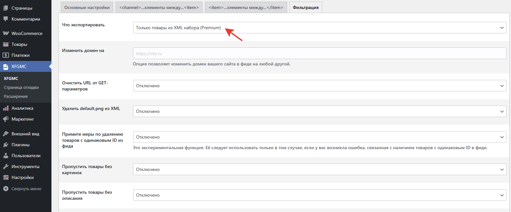Click the Payments (Платежи) dollar icon
The height and width of the screenshot is (212, 511).
[x=6, y=55]
